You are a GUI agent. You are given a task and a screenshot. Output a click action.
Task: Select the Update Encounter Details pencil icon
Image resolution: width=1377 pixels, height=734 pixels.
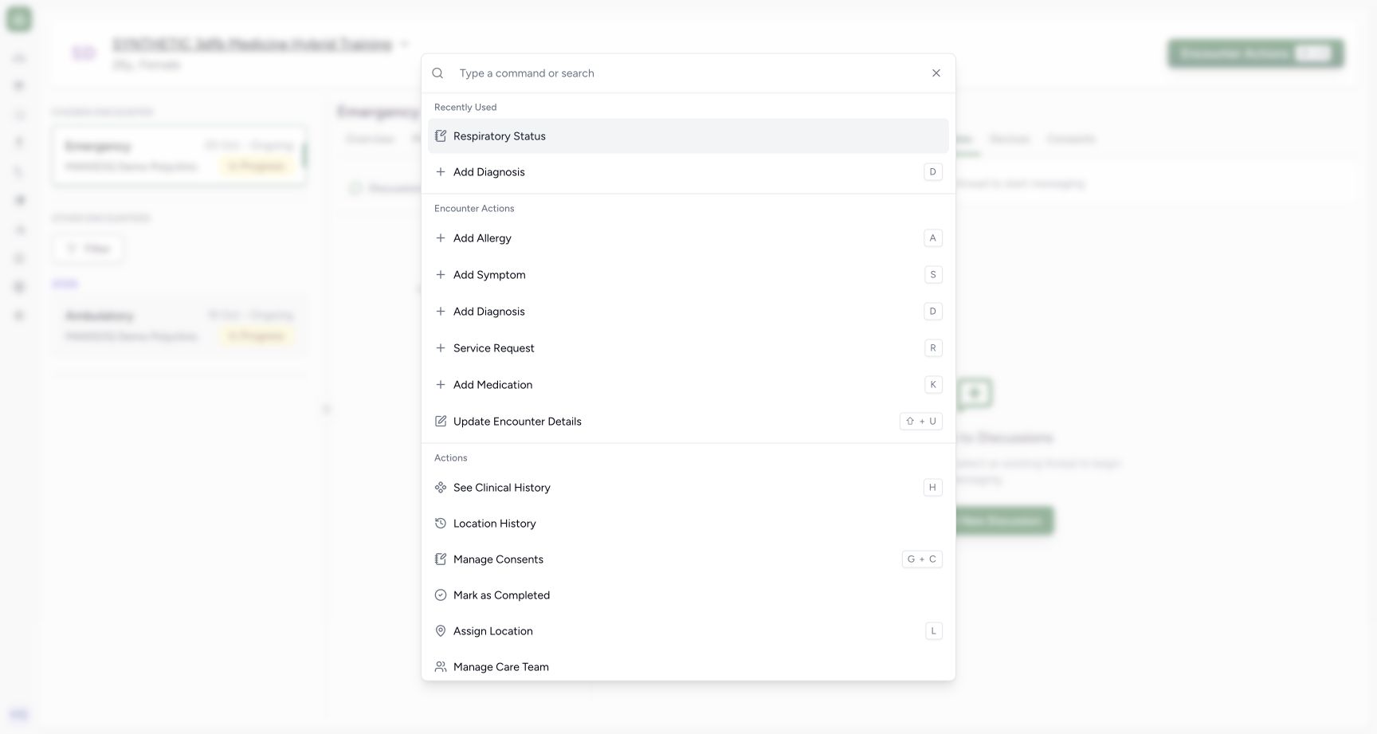coord(441,422)
